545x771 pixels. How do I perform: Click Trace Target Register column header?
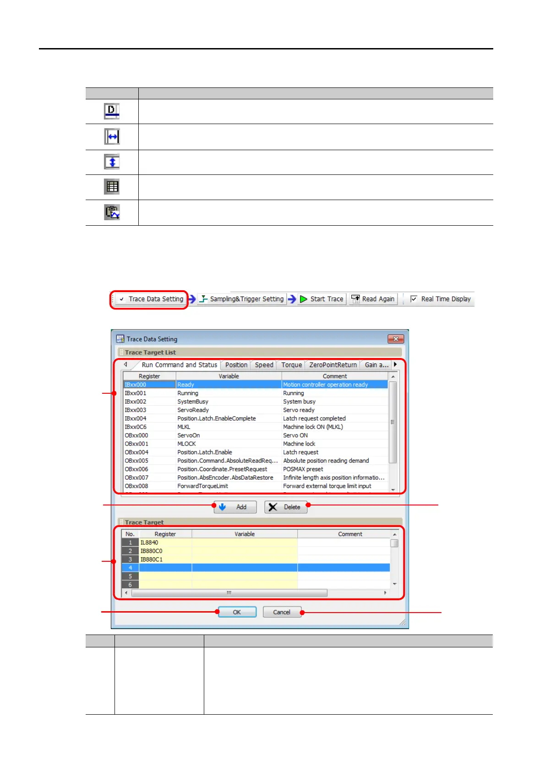165,534
